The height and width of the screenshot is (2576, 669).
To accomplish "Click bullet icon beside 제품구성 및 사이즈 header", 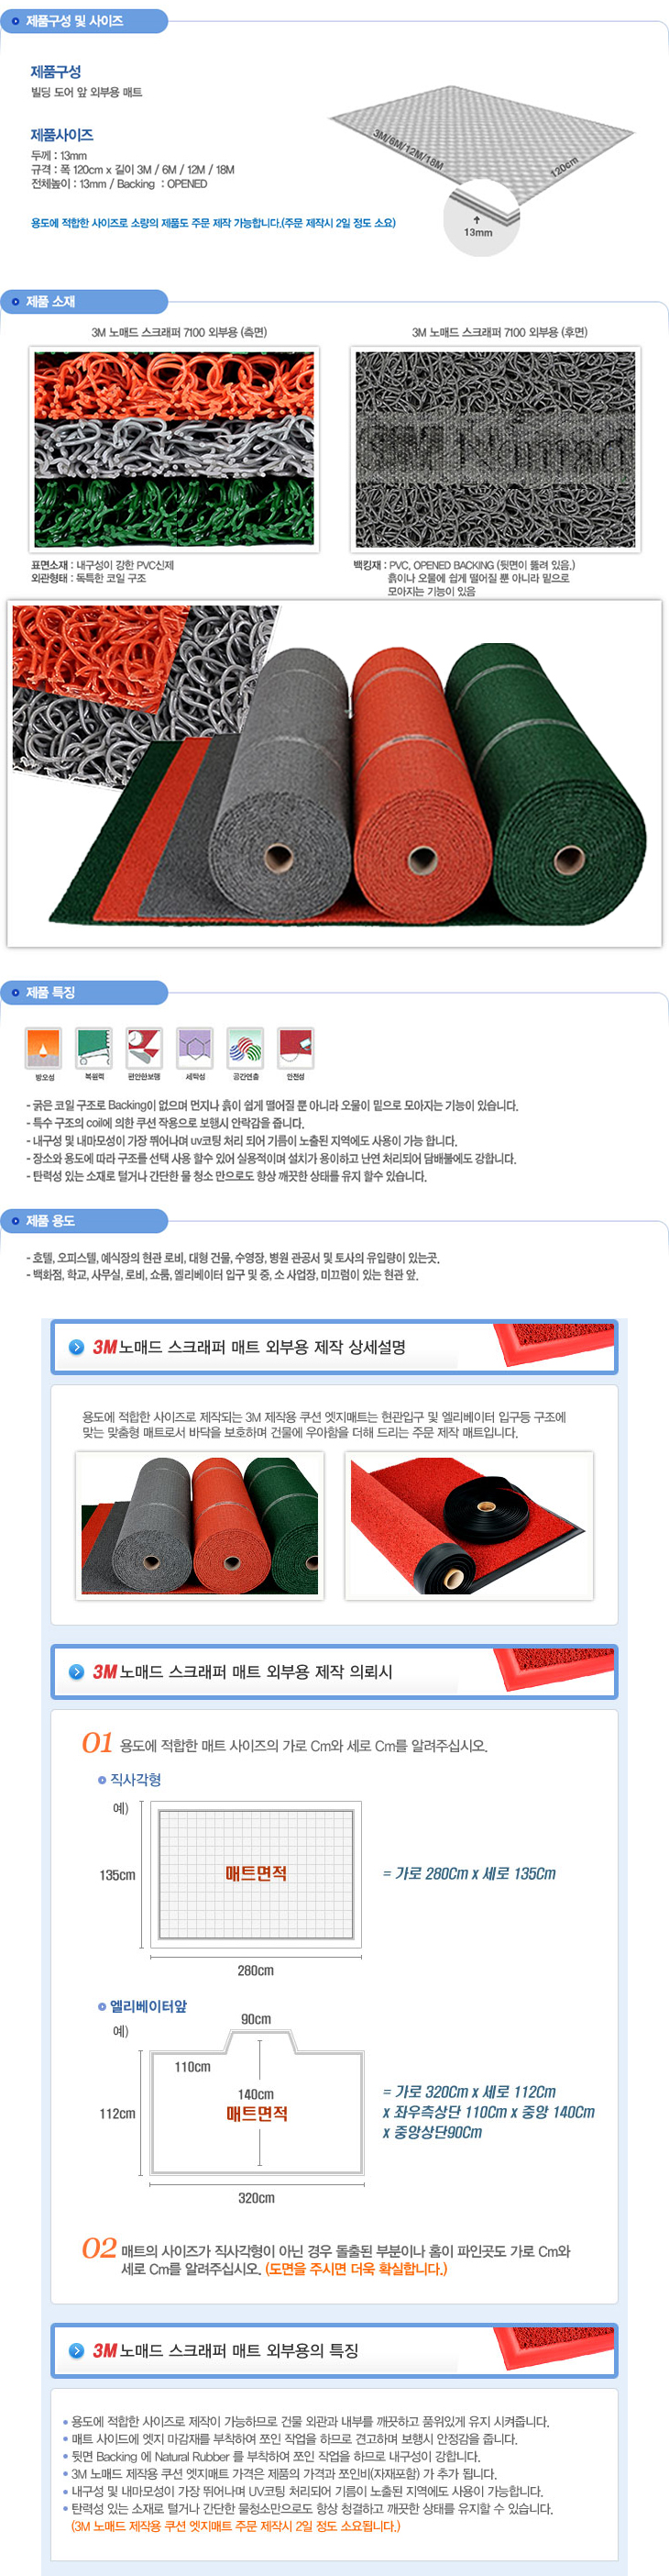I will point(15,21).
